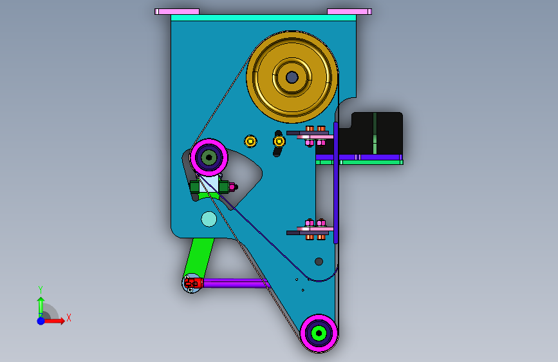Click the gold pulley's center shaft hole
The height and width of the screenshot is (362, 558).
click(x=292, y=77)
